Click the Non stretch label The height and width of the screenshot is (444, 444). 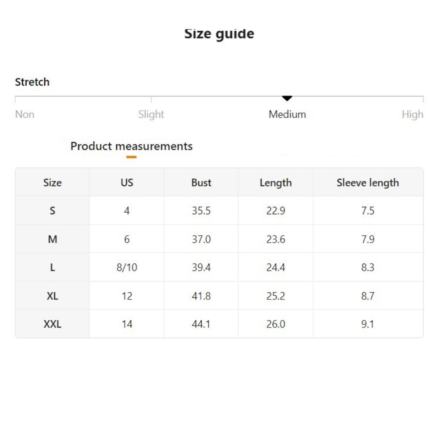[x=25, y=114]
